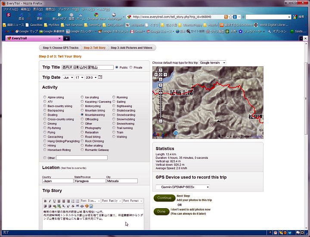Pan the map down arrow
This screenshot has height=237, width=310.
click(x=161, y=79)
